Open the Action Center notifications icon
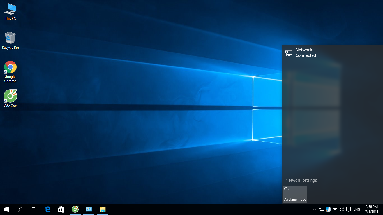This screenshot has width=383, height=215. [349, 209]
